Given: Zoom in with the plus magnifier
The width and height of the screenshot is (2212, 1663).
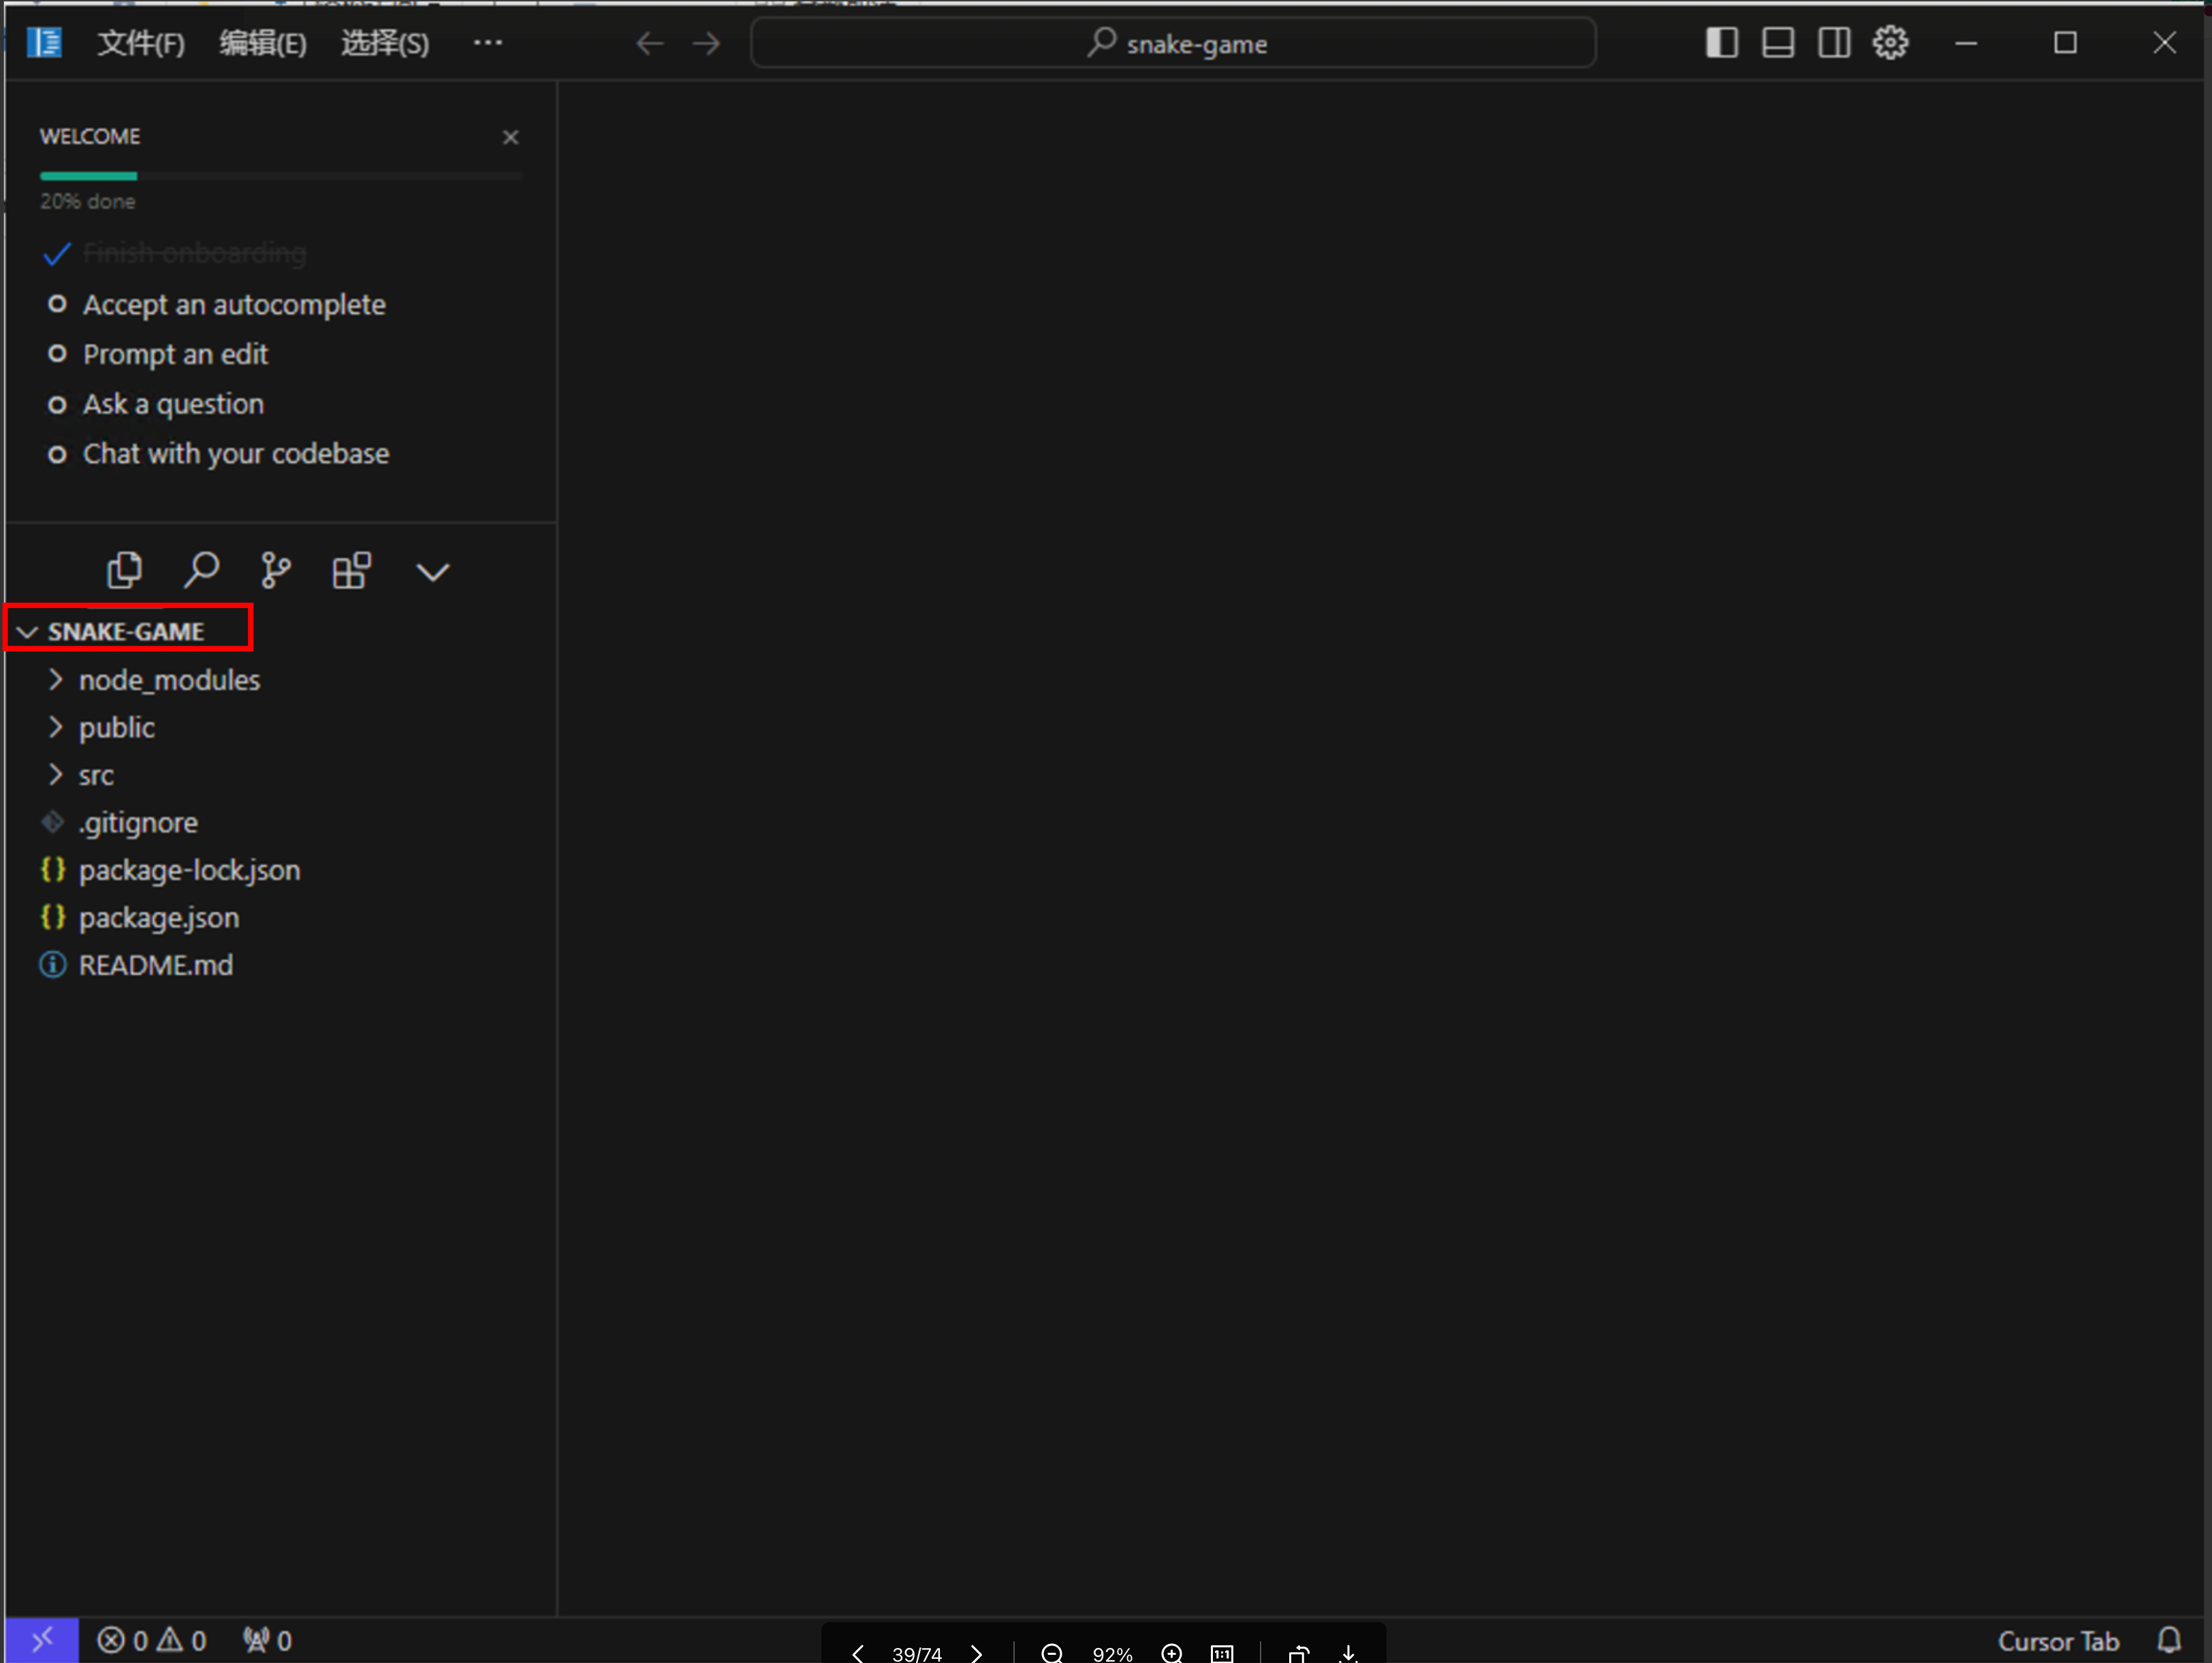Looking at the screenshot, I should 1172,1653.
